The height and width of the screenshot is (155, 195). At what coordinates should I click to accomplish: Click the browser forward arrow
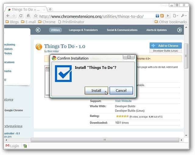pos(14,16)
